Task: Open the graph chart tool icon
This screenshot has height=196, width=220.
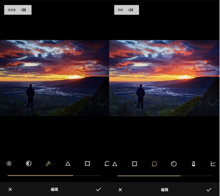Action: (x=213, y=164)
